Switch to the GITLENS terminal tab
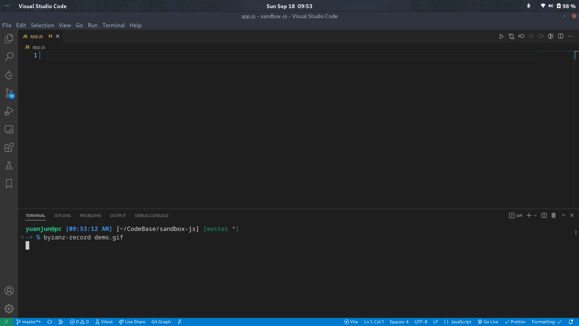This screenshot has width=579, height=326. tap(62, 215)
